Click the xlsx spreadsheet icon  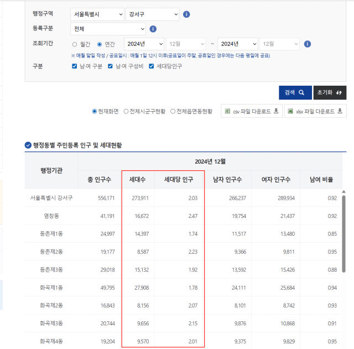pos(290,111)
